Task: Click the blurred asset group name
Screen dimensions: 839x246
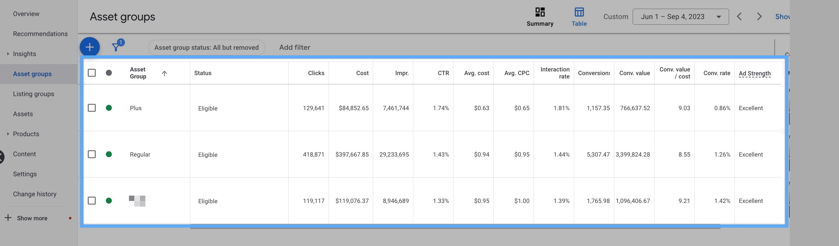Action: click(140, 201)
